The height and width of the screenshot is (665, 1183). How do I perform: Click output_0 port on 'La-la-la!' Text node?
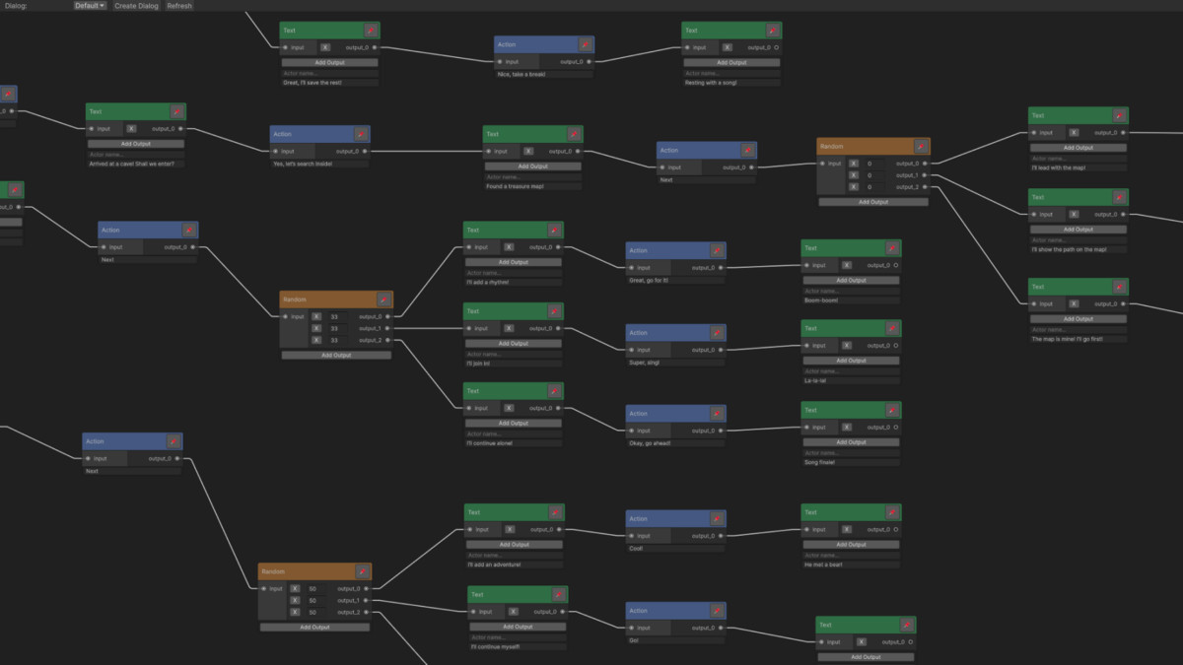(896, 346)
